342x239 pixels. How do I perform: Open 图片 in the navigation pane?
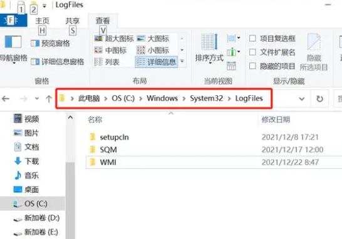pos(26,133)
